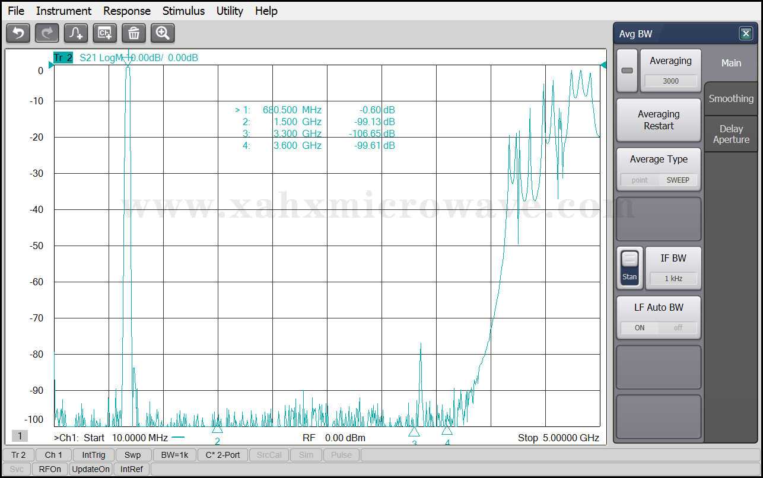
Task: Click RFOn status bar button
Action: tap(50, 469)
